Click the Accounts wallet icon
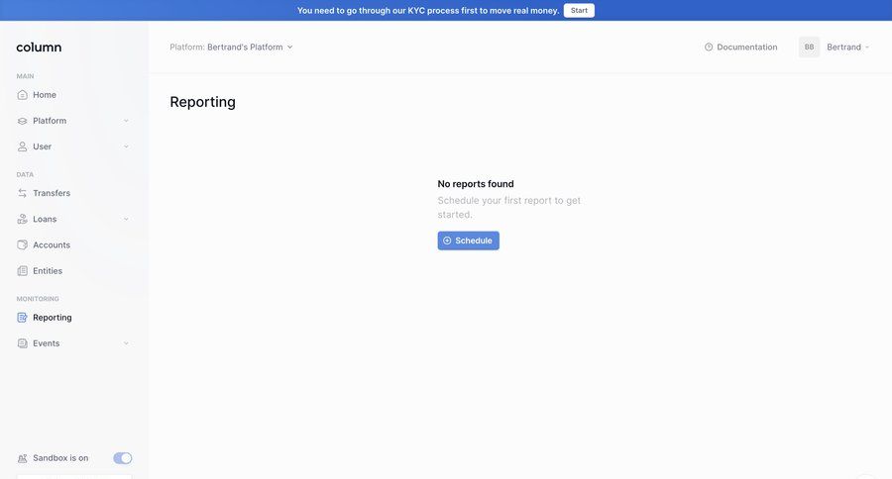The height and width of the screenshot is (479, 892). (x=23, y=245)
